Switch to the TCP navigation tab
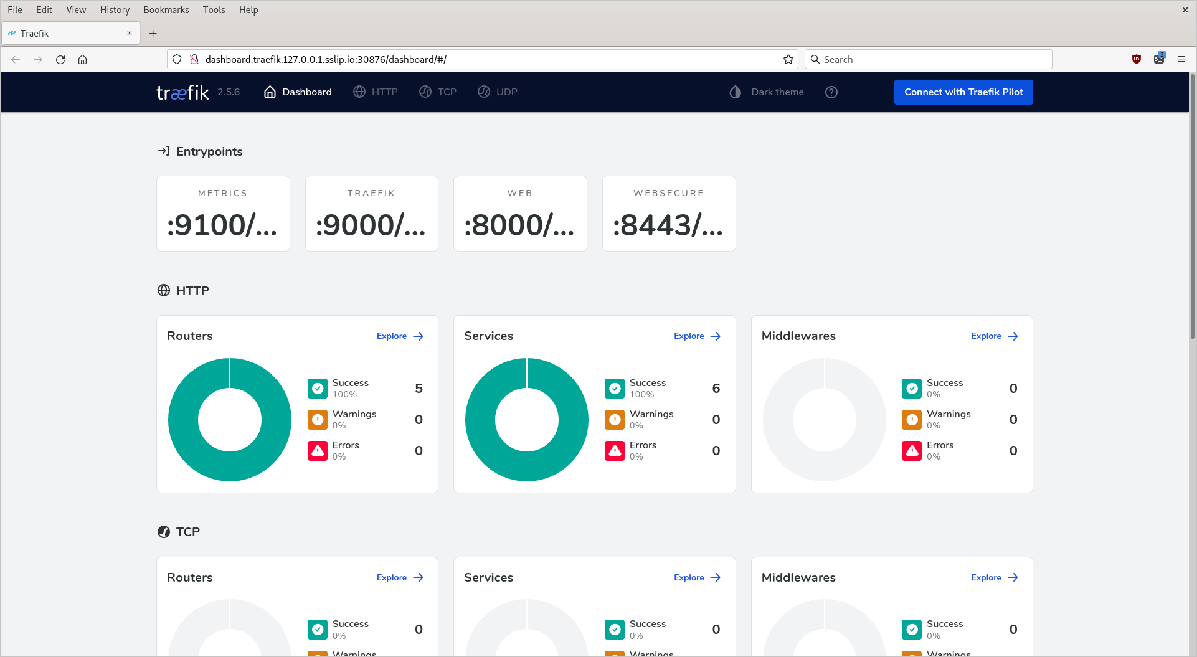The image size is (1197, 657). [x=438, y=92]
